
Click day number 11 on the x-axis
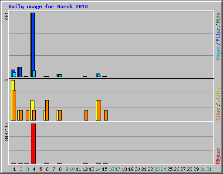click(x=78, y=169)
